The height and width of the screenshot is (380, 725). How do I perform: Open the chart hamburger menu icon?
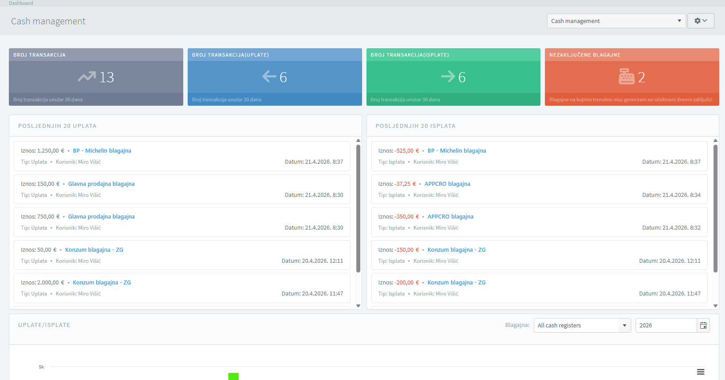tap(701, 372)
